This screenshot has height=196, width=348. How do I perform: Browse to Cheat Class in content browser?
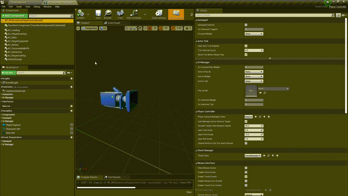coord(269,156)
